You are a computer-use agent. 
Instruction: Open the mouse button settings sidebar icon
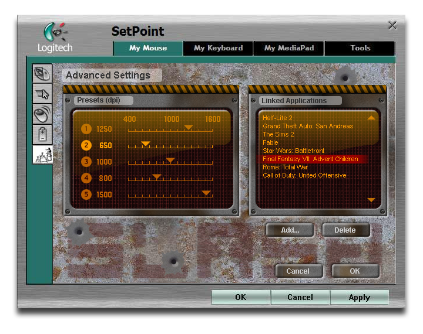(x=42, y=74)
